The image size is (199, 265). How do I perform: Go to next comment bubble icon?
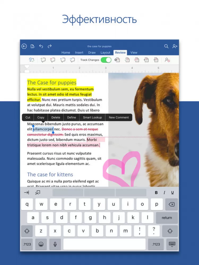[x=72, y=60]
